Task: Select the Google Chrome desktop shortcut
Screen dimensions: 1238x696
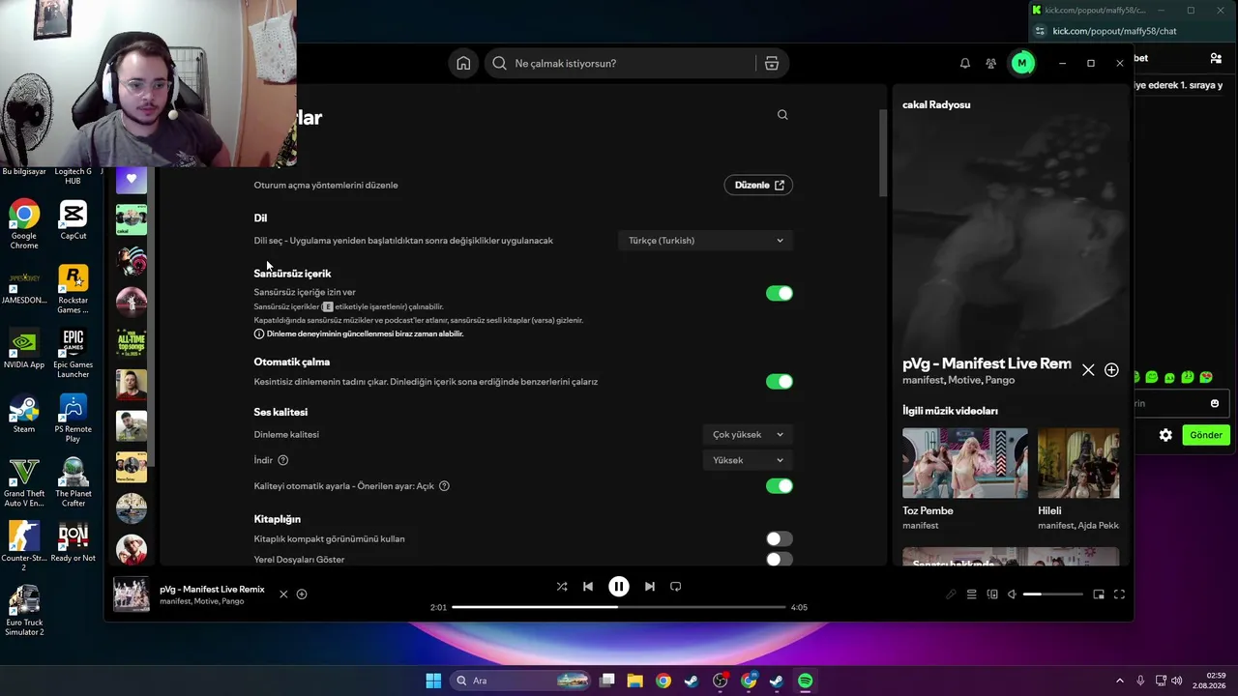Action: click(24, 224)
